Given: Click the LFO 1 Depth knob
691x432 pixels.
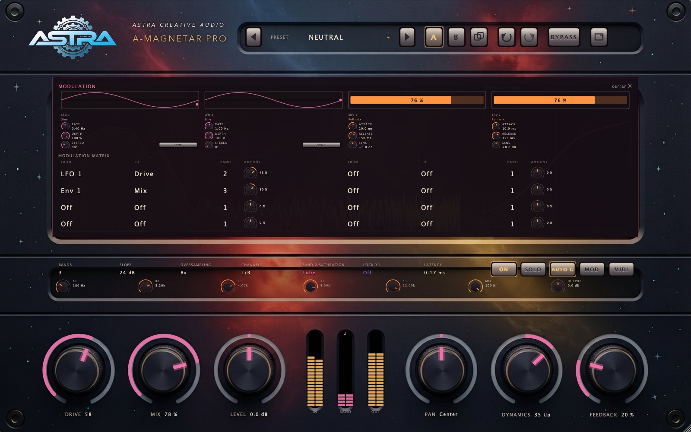Looking at the screenshot, I should coord(65,136).
